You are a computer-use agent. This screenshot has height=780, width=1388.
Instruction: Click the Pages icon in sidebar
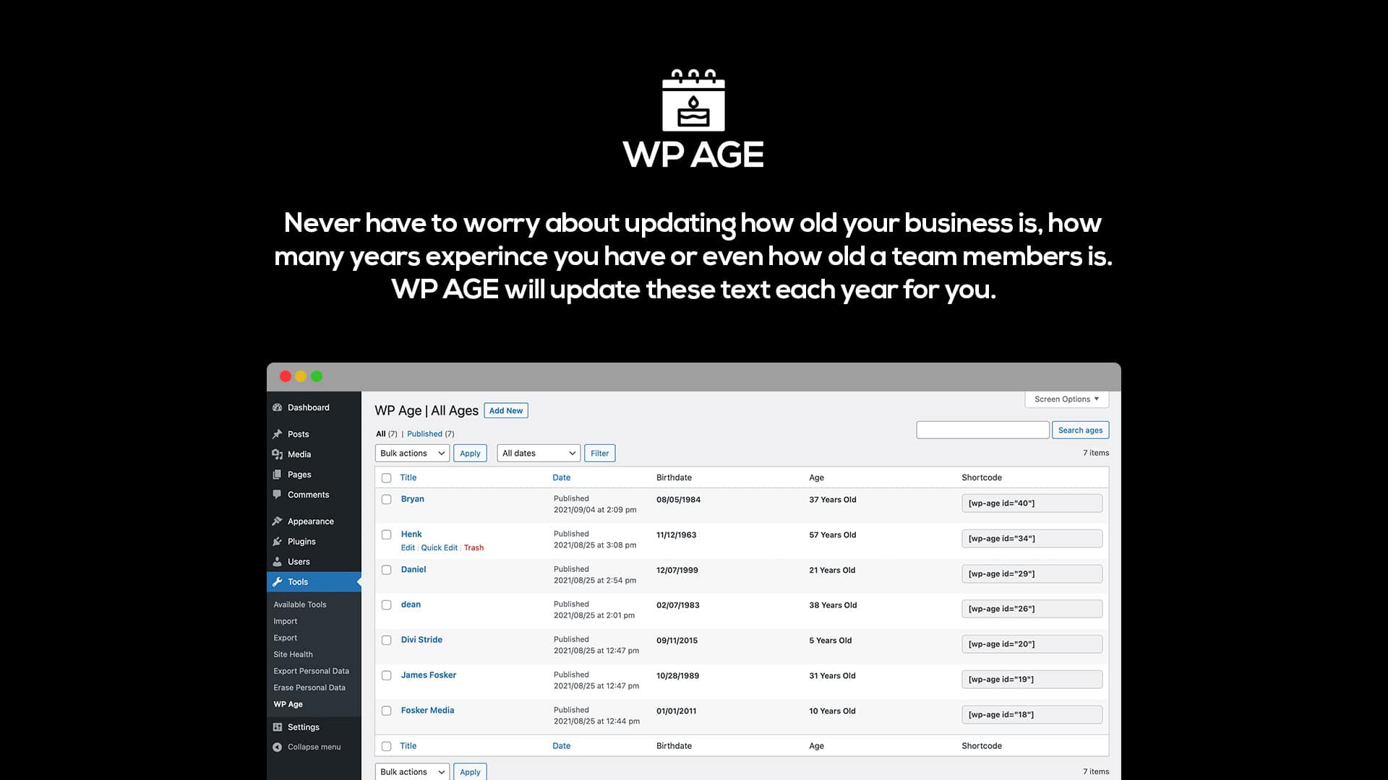pos(277,474)
